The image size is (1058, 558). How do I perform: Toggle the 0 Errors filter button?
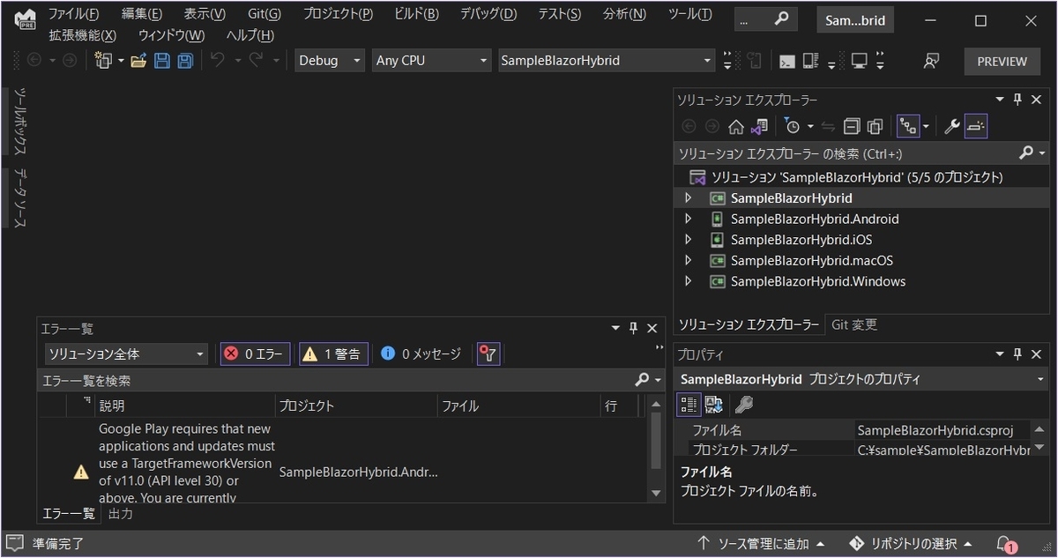[x=255, y=353]
